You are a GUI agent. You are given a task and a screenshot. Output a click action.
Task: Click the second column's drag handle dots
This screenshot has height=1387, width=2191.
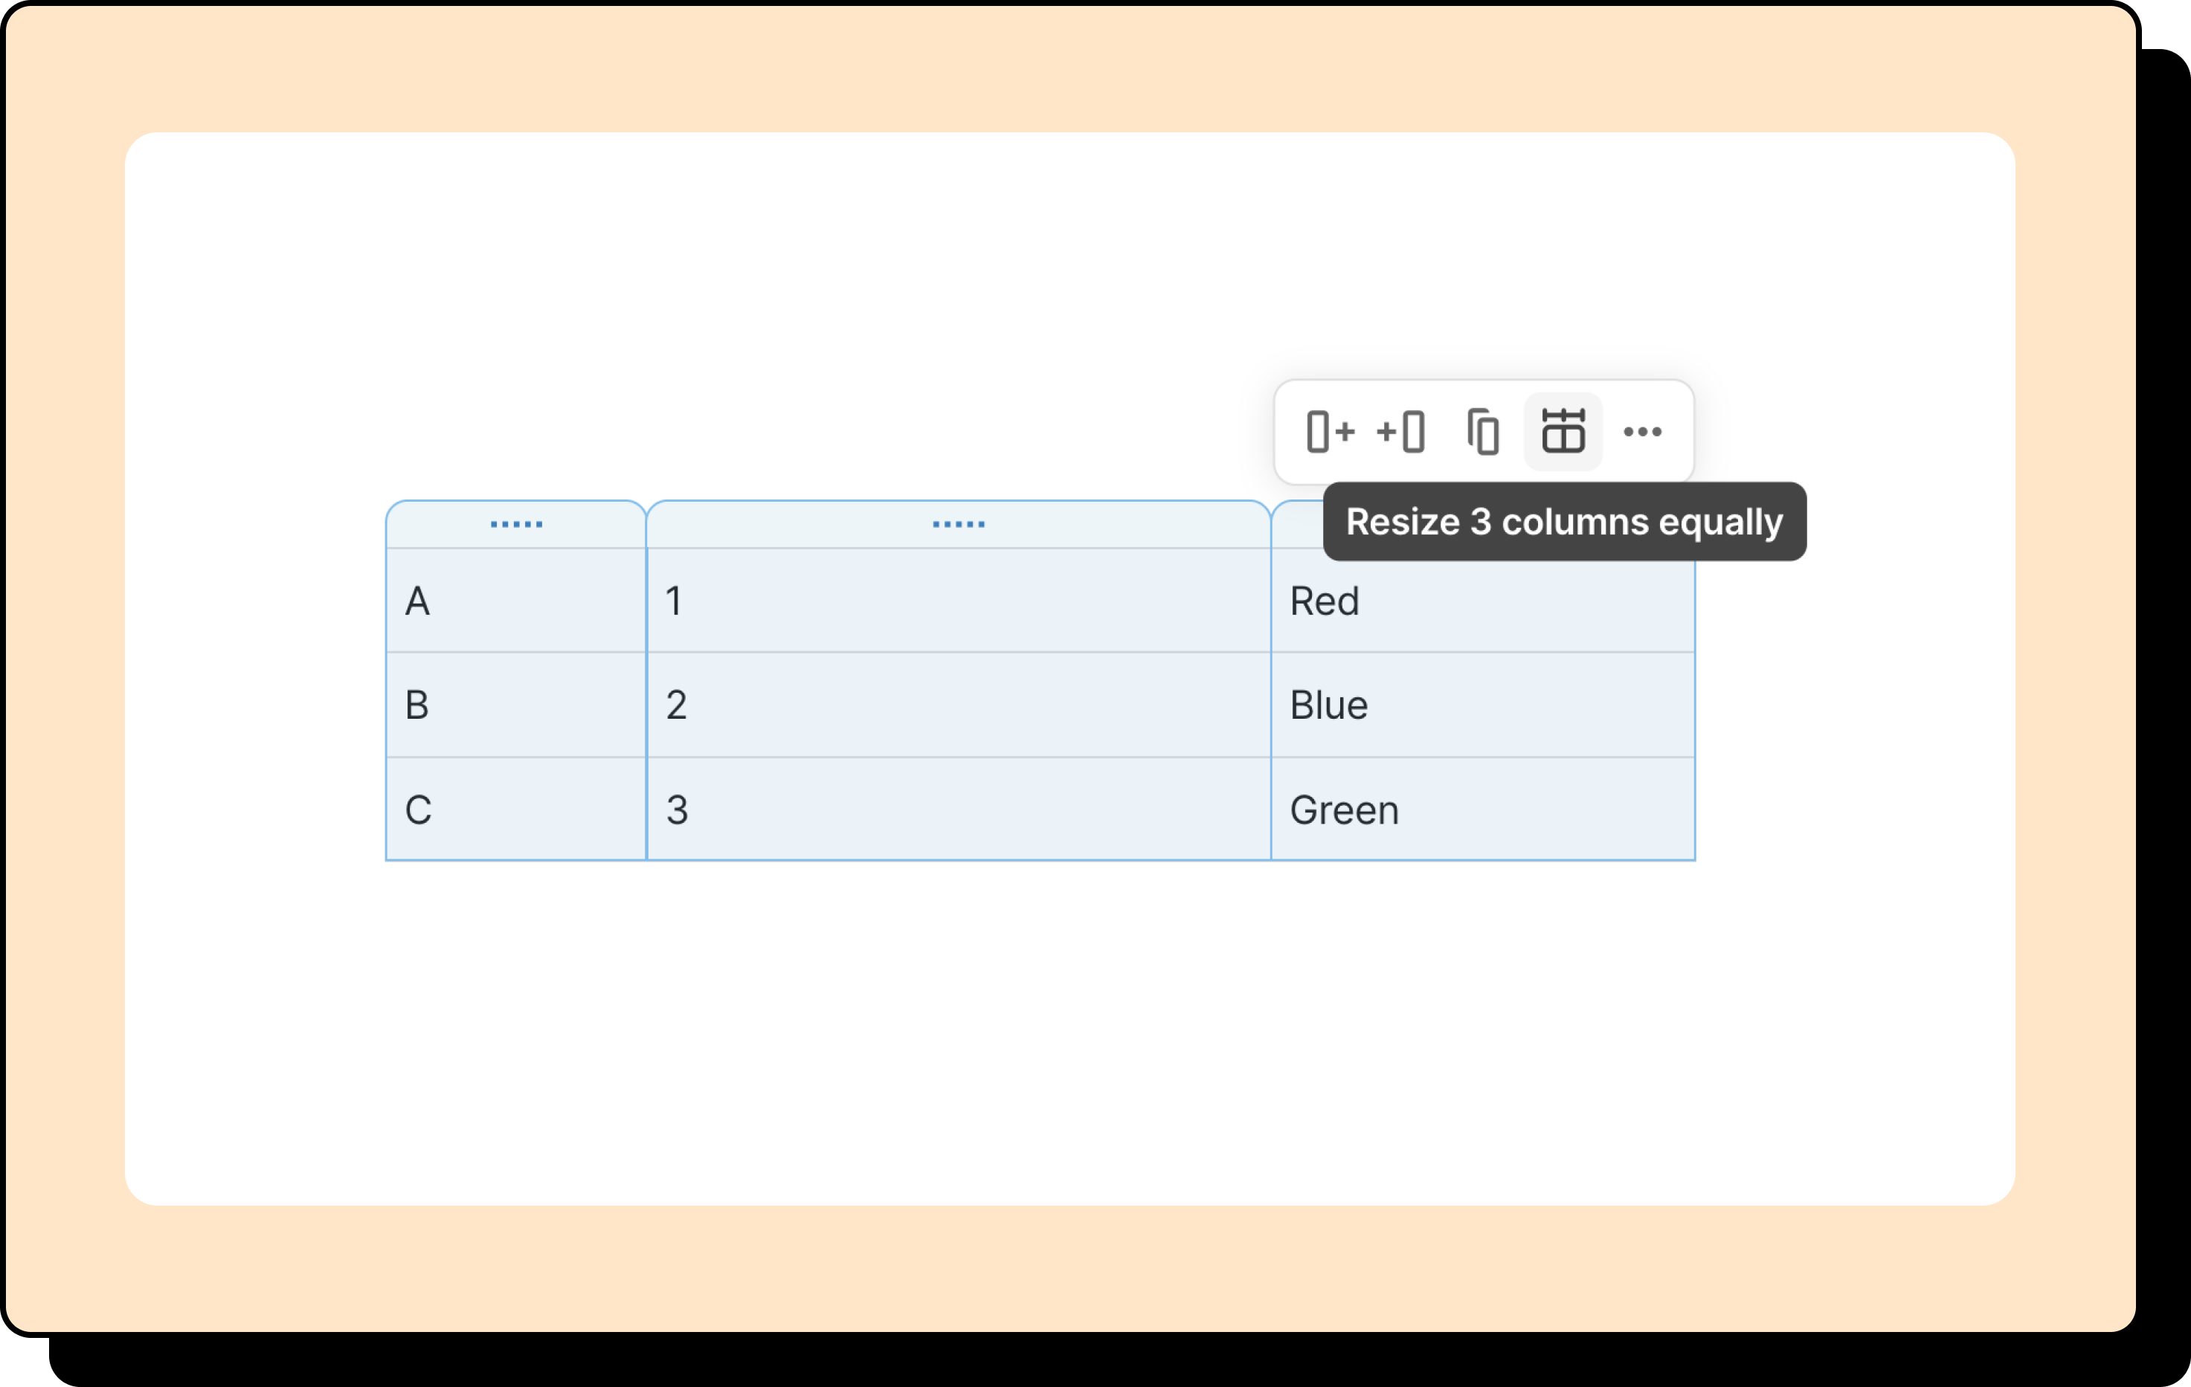pyautogui.click(x=958, y=523)
